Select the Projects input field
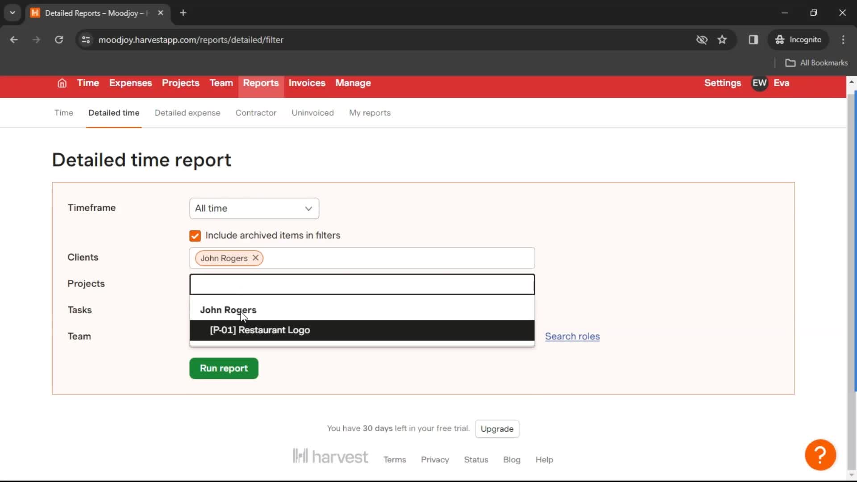The height and width of the screenshot is (482, 857). [362, 284]
